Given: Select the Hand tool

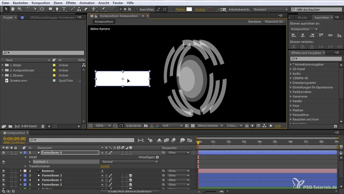Looking at the screenshot, I should pyautogui.click(x=13, y=9).
